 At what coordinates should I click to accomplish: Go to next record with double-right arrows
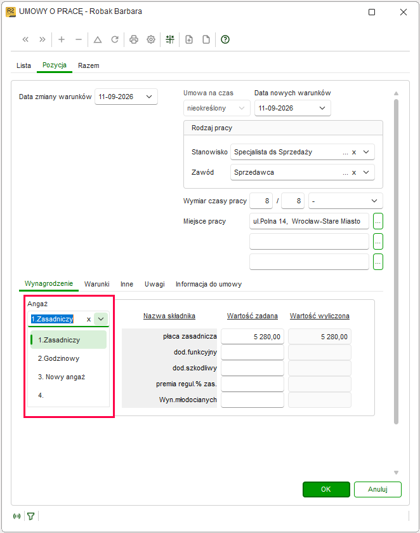point(42,39)
